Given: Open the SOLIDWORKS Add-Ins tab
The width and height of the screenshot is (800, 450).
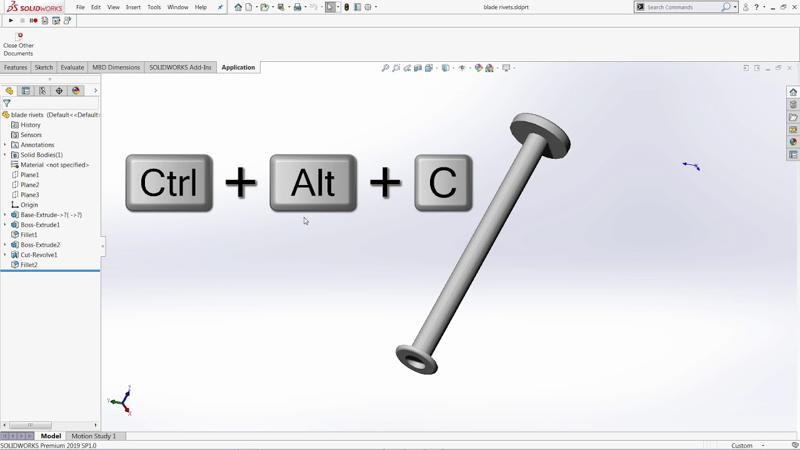Looking at the screenshot, I should (x=180, y=67).
